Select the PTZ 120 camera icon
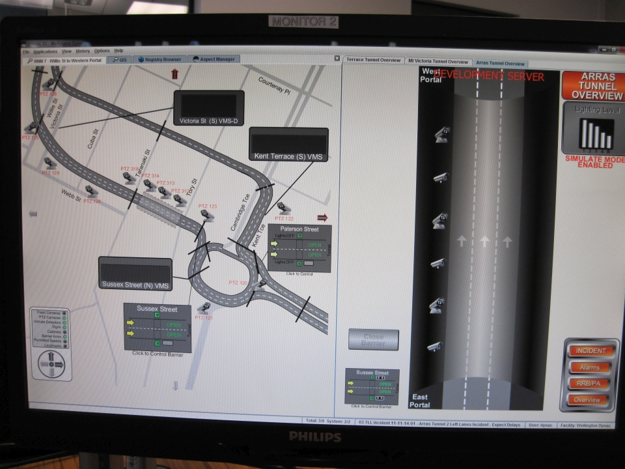Screen dimensions: 625x469 (x=262, y=285)
